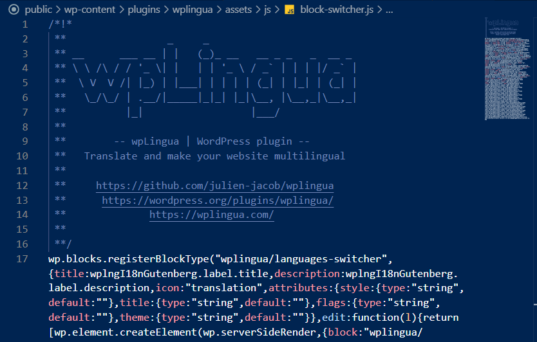Select the 'public' breadcrumb segment
537x342 pixels.
click(x=38, y=10)
